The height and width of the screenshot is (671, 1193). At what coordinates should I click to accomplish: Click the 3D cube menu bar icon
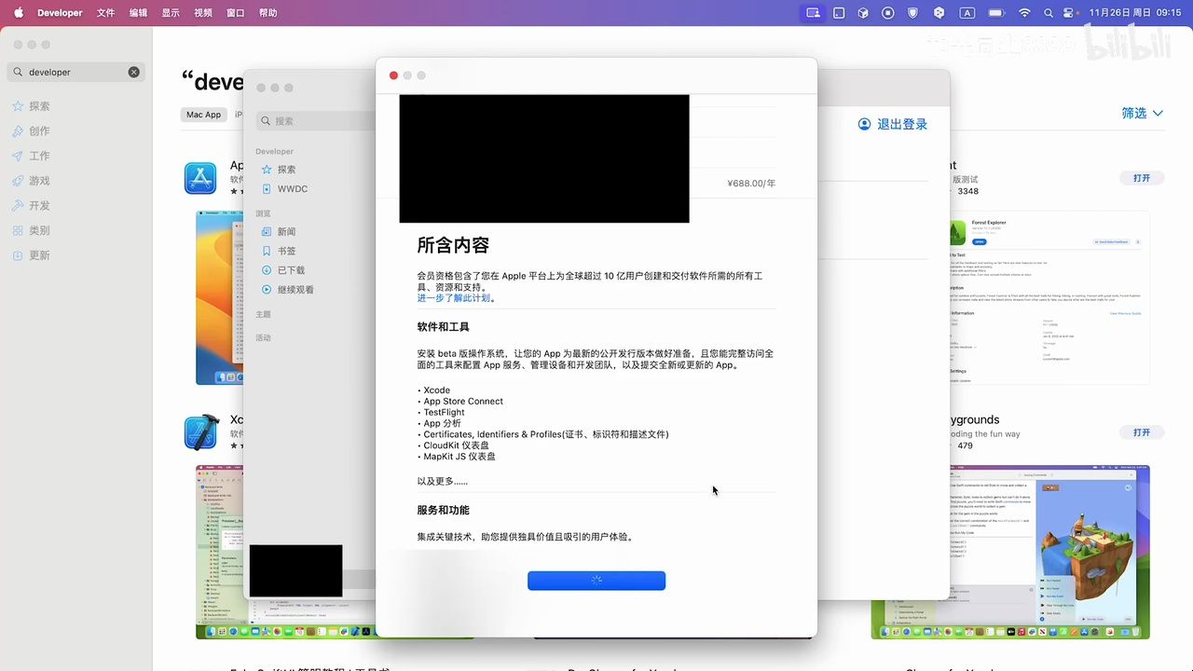click(x=863, y=13)
